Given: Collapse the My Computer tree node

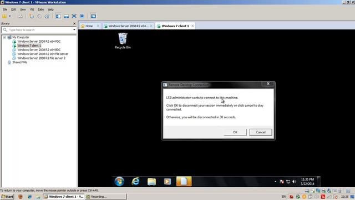Looking at the screenshot, I should 4,37.
